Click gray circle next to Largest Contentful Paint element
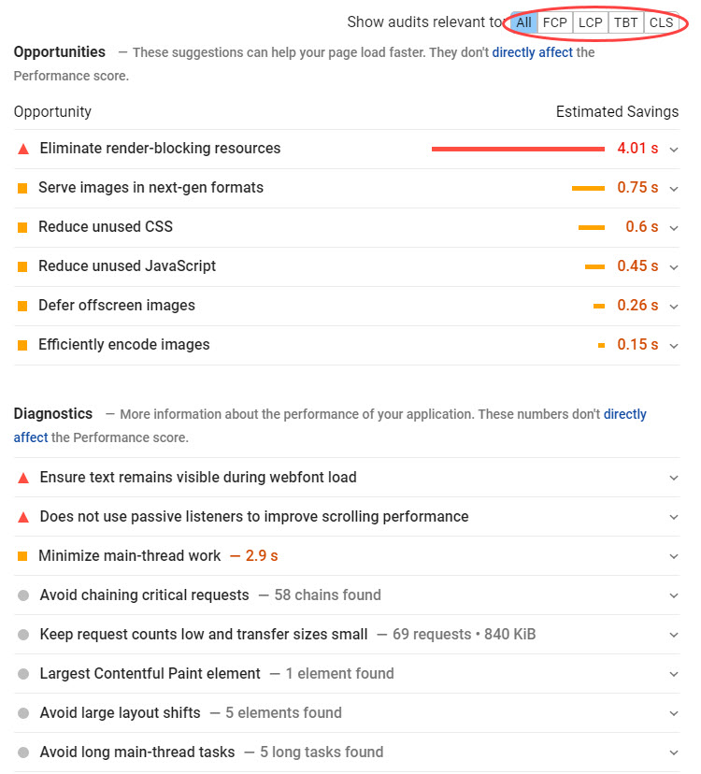The height and width of the screenshot is (774, 701). pyautogui.click(x=23, y=674)
